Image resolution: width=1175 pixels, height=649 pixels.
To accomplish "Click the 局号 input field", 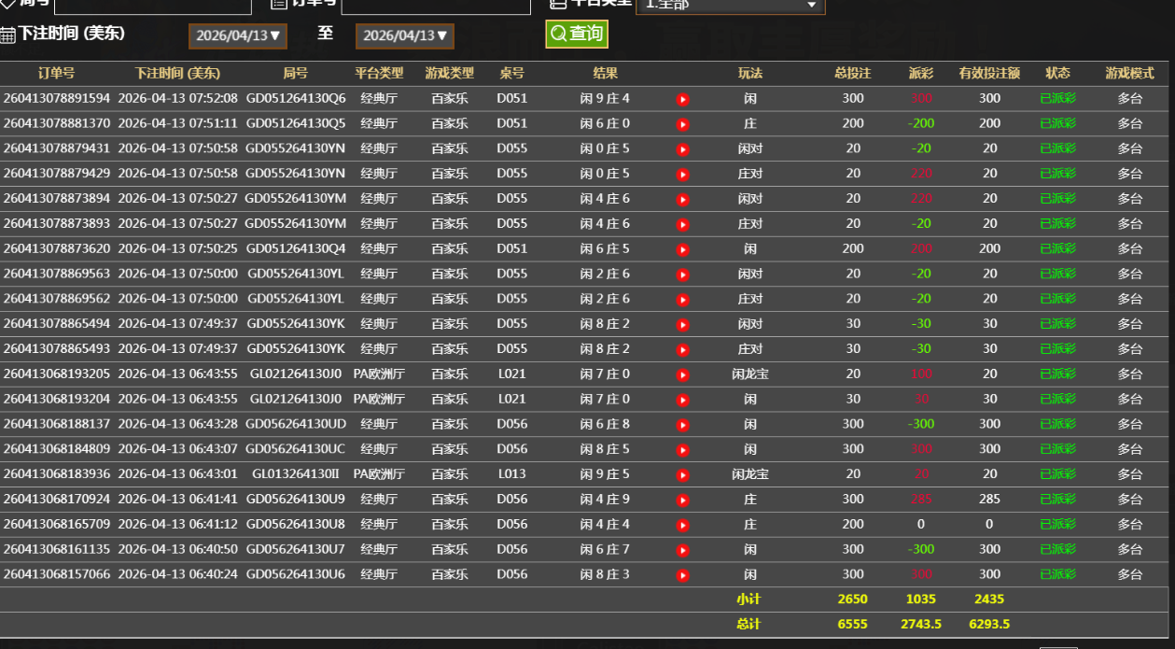I will click(x=153, y=6).
